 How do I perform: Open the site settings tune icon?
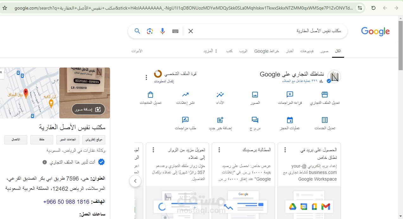[360, 8]
